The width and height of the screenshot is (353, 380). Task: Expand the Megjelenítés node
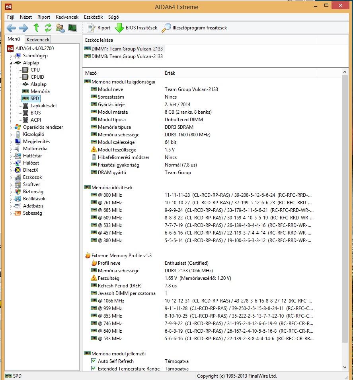point(11,142)
